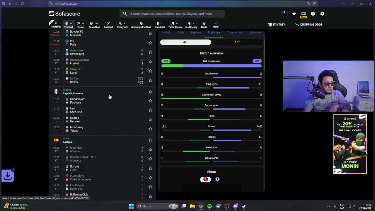375x211 pixels.
Task: Show ALL period statistics
Action: click(x=185, y=42)
